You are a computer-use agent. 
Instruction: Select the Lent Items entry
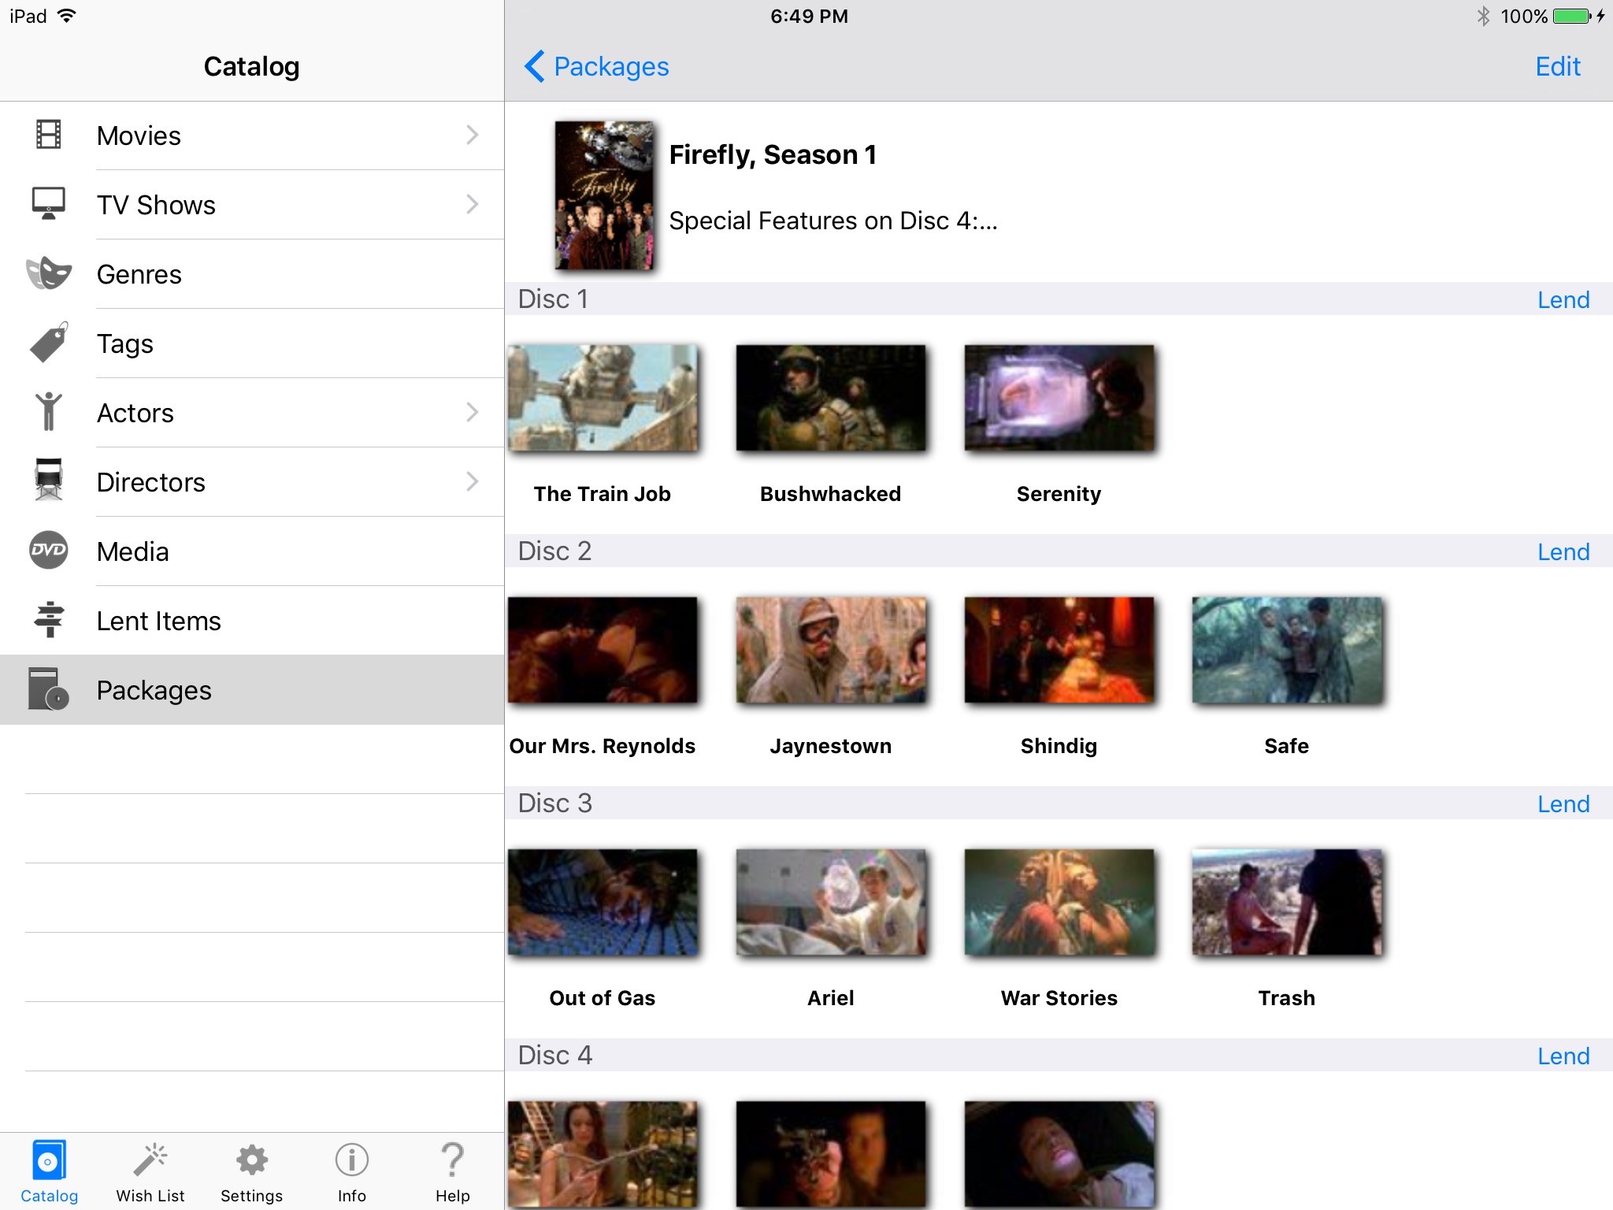tap(252, 621)
